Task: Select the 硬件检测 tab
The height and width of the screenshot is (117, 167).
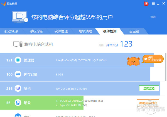Action: (110, 31)
